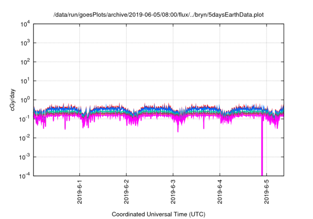Select the cGy/day y-axis label
Viewport: 313px width, 219px height.
[x=12, y=100]
